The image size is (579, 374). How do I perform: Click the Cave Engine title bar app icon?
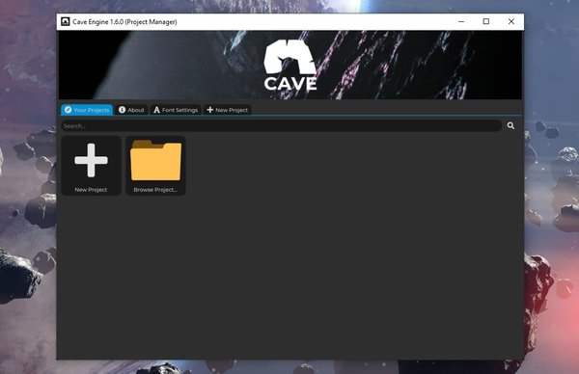click(66, 22)
